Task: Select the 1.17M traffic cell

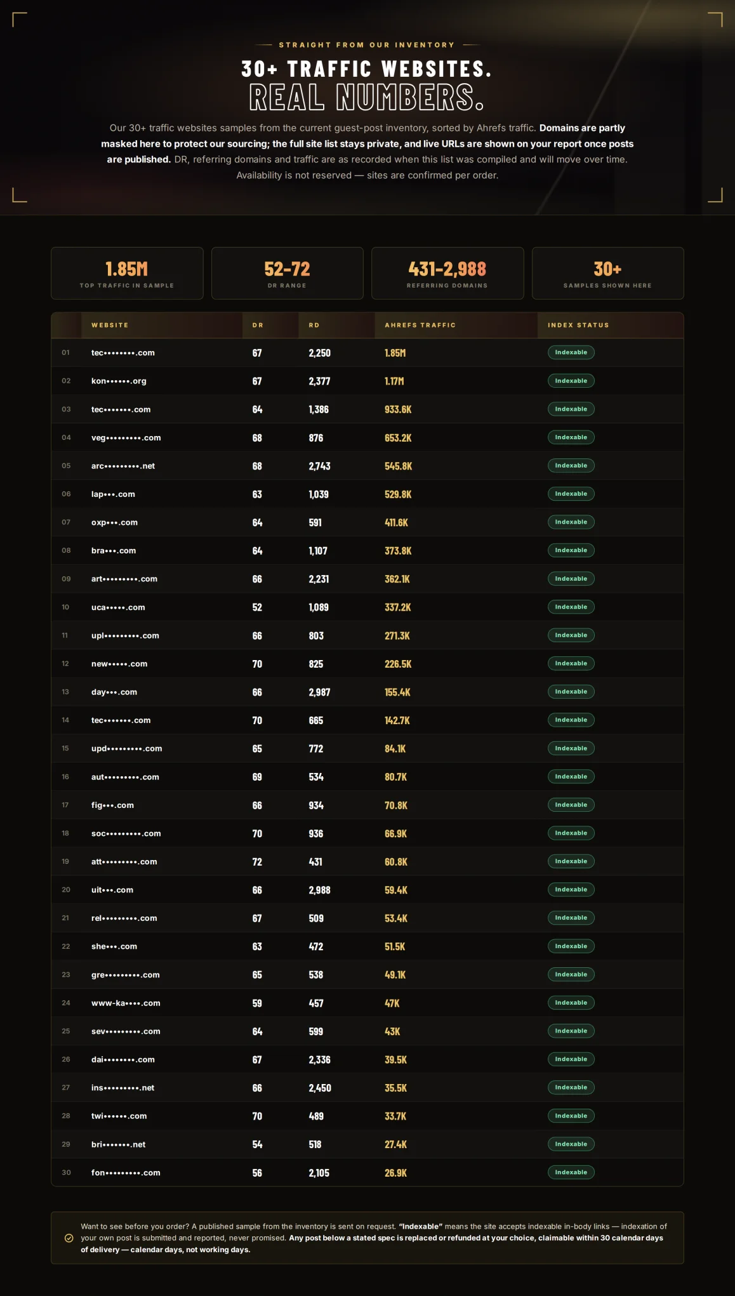Action: [394, 381]
